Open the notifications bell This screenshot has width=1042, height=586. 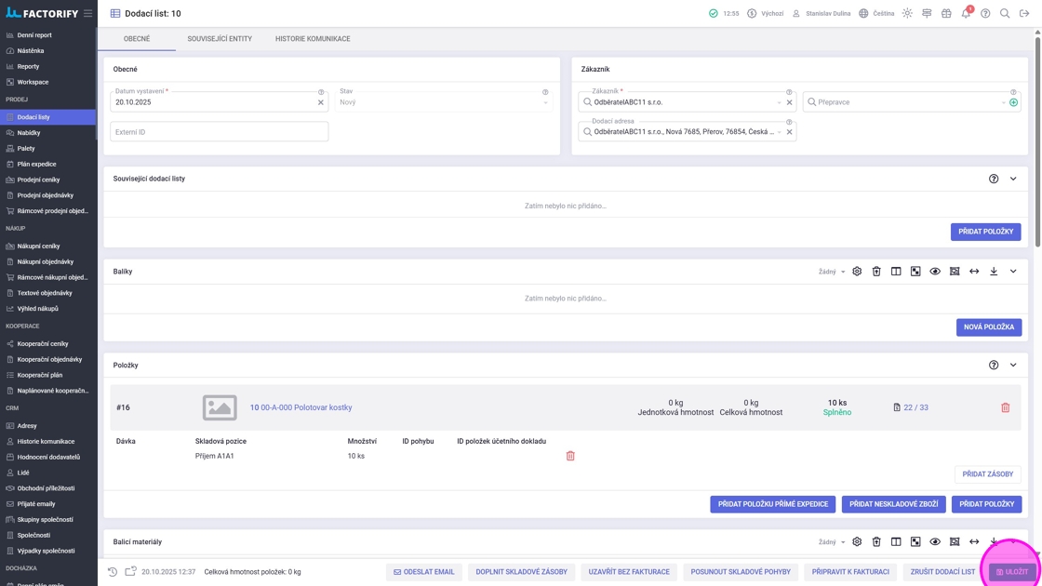[966, 14]
